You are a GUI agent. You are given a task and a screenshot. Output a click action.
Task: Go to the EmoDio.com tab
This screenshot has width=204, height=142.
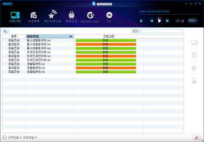point(90,17)
